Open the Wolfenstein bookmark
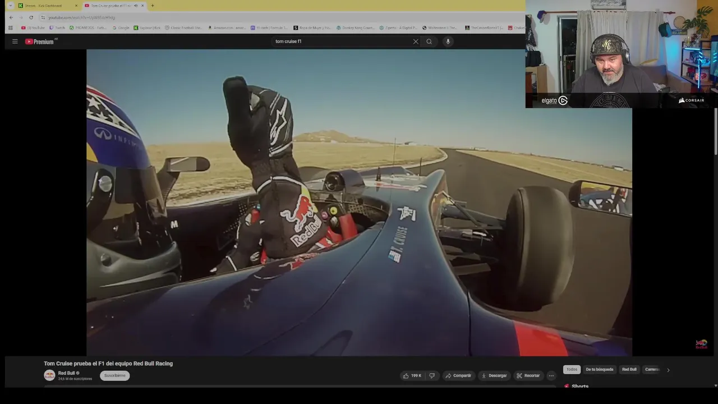The height and width of the screenshot is (404, 718). click(x=441, y=27)
